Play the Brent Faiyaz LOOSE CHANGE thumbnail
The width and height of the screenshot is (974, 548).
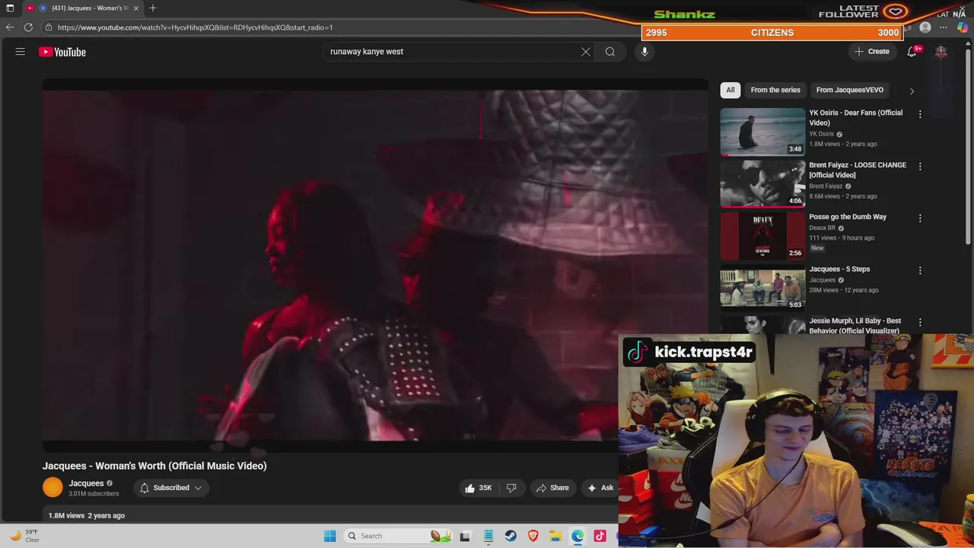pos(762,183)
